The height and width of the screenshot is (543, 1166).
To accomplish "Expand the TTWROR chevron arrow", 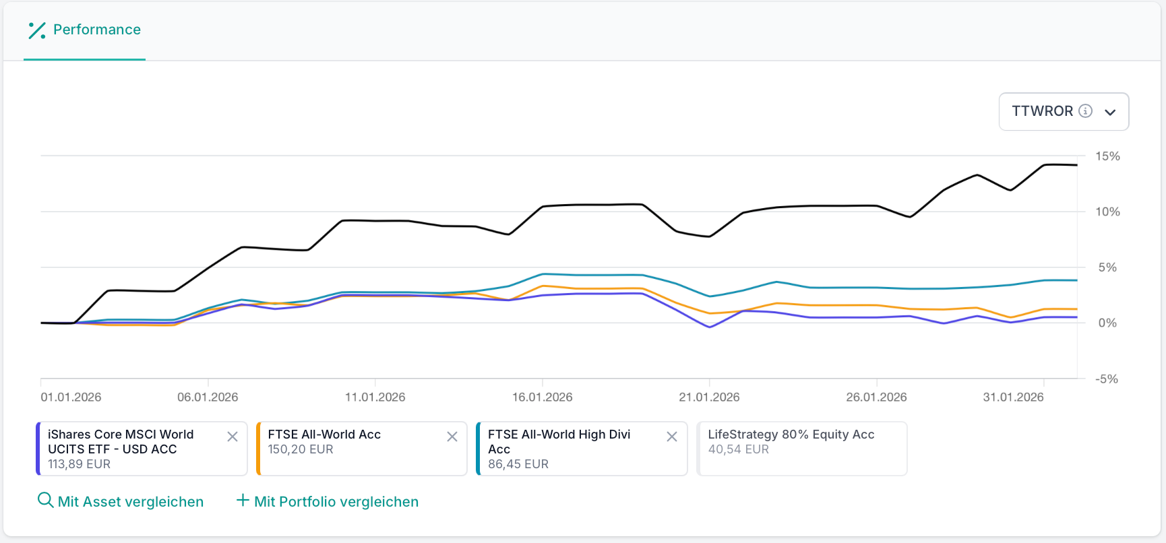I will point(1110,112).
